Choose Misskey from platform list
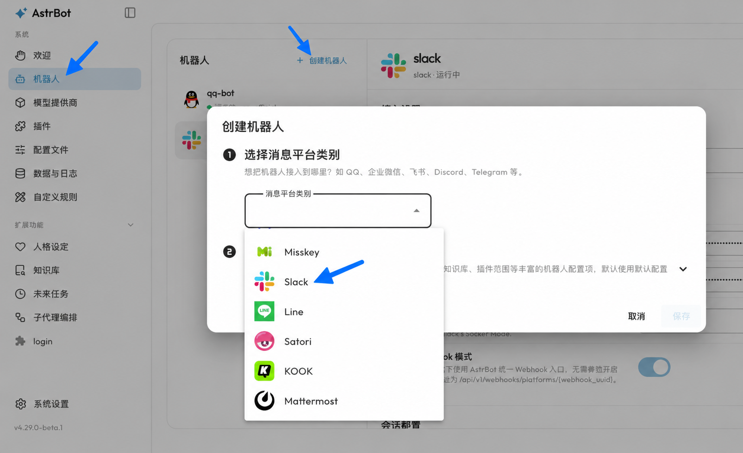The height and width of the screenshot is (453, 743). coord(344,252)
